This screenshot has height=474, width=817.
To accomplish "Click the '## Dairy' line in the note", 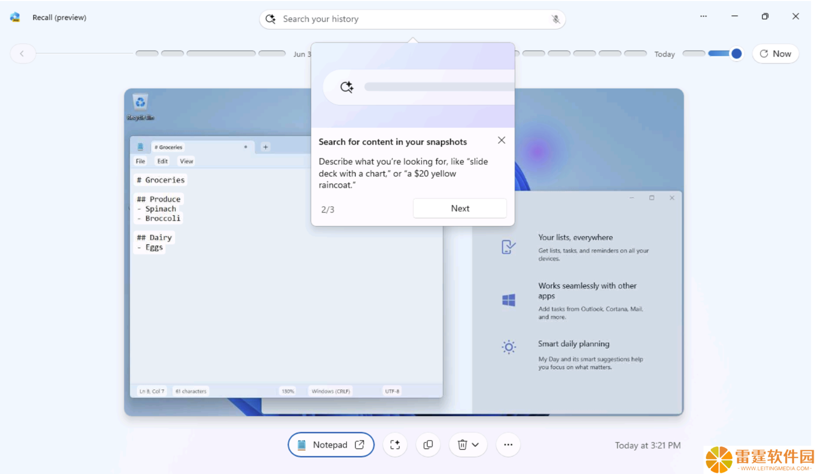I will click(x=154, y=237).
